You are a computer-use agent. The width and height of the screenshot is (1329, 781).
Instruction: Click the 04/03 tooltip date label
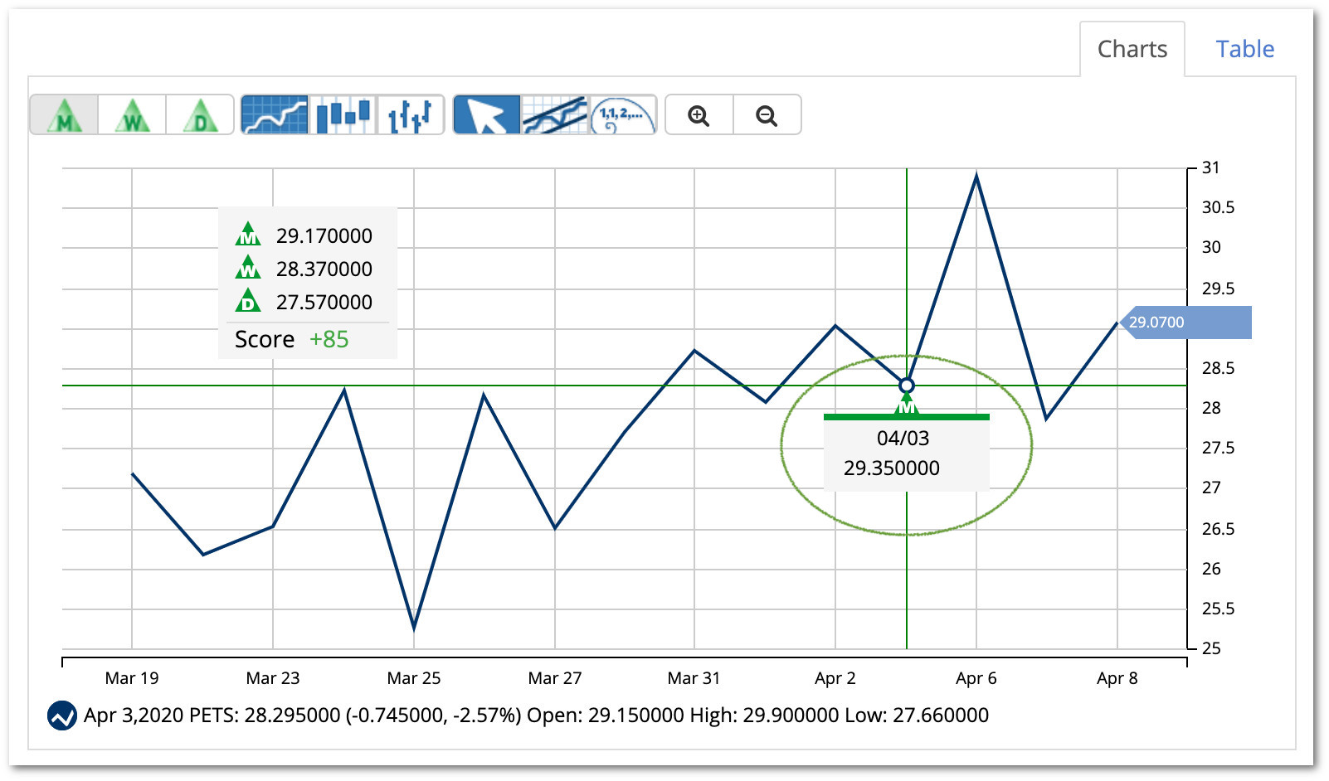click(903, 438)
